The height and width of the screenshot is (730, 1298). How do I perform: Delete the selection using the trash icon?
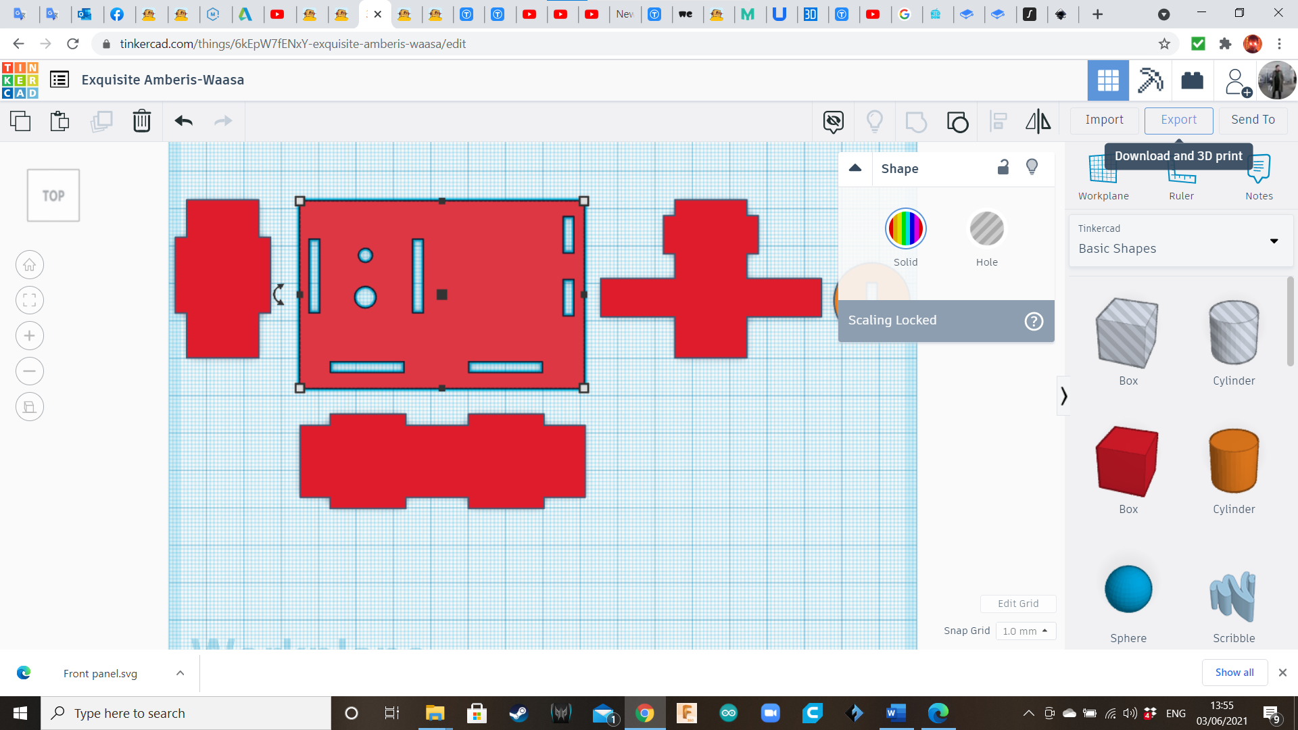(x=141, y=122)
